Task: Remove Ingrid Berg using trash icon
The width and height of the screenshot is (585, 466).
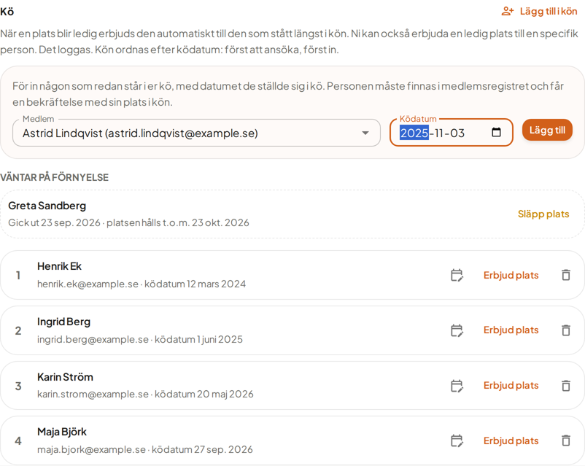Action: click(x=566, y=330)
